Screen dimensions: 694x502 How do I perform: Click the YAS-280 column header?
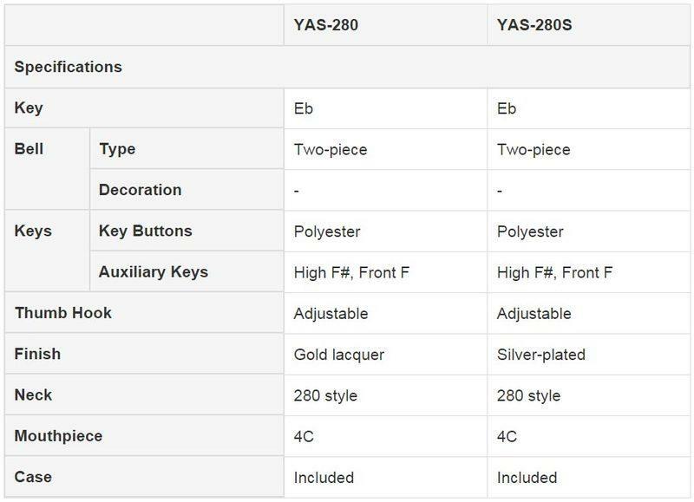click(x=326, y=25)
